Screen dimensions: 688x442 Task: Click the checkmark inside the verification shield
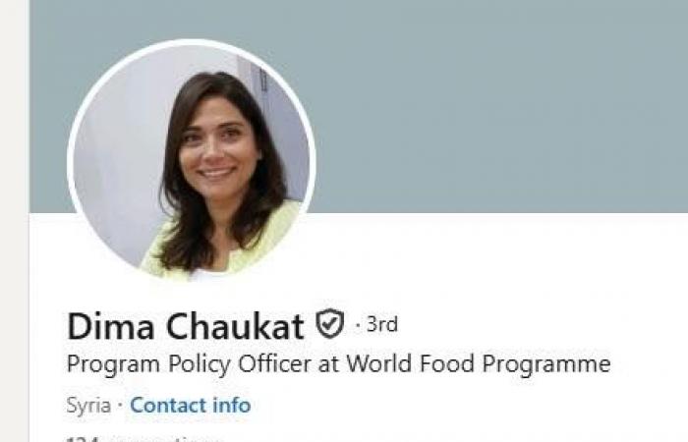click(x=330, y=323)
